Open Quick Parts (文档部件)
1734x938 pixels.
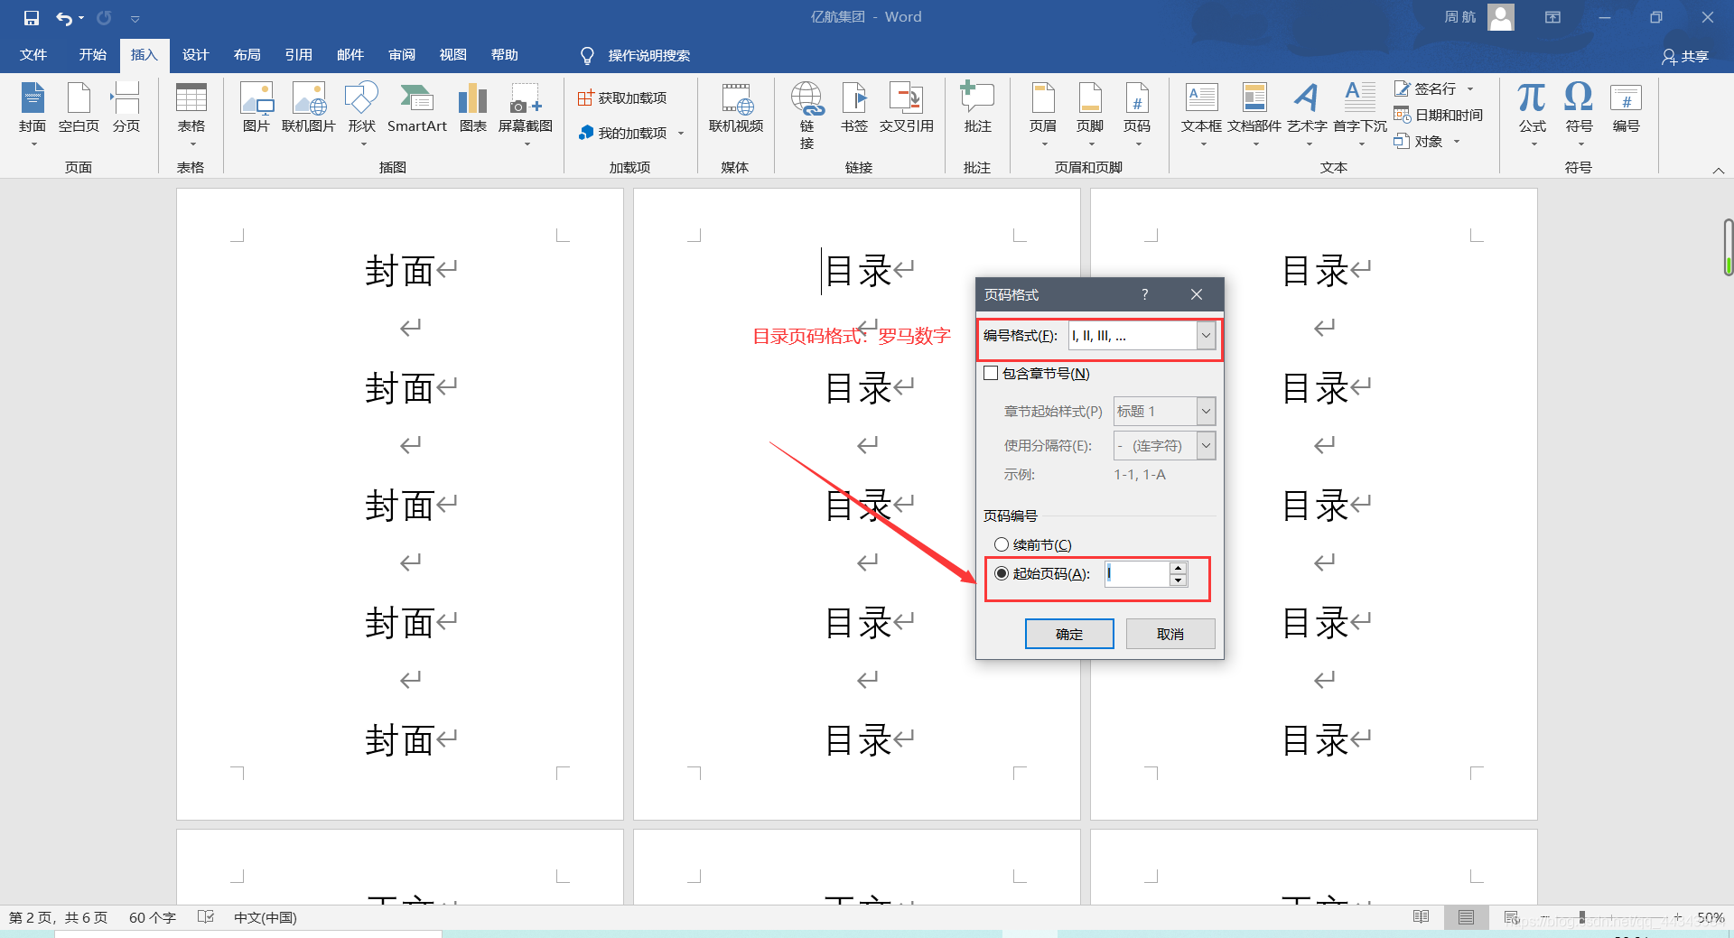pos(1254,114)
